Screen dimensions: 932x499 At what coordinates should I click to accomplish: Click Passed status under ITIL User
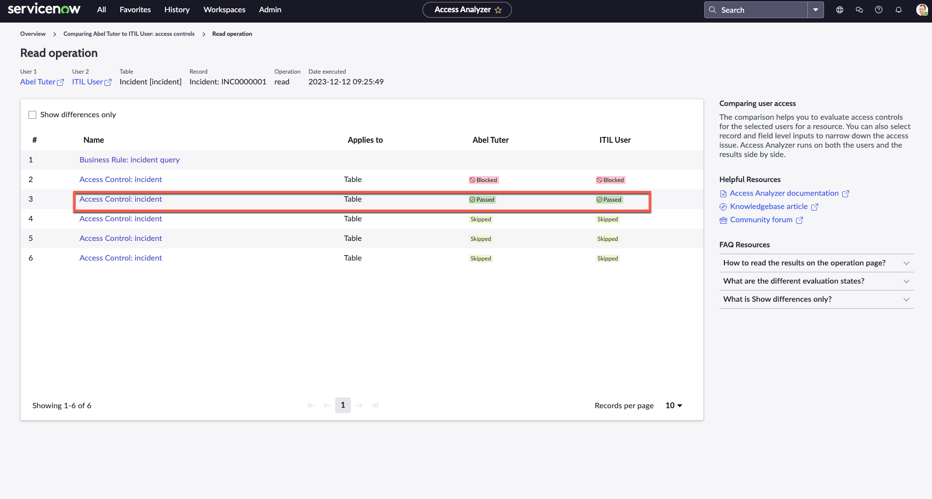[x=609, y=200]
